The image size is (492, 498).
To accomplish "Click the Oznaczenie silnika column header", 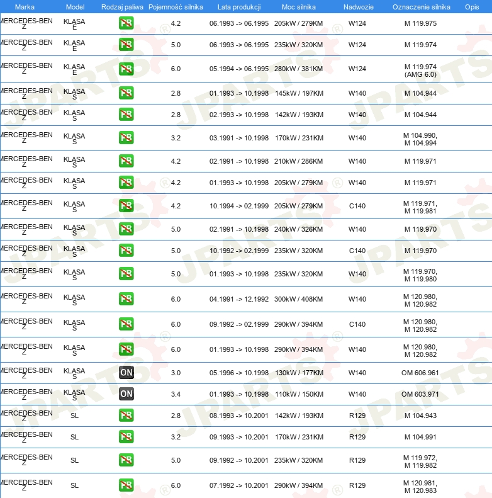I will pyautogui.click(x=421, y=6).
